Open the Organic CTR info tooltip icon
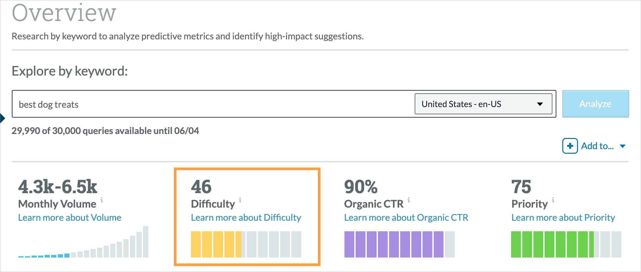The height and width of the screenshot is (272, 641). tap(408, 200)
